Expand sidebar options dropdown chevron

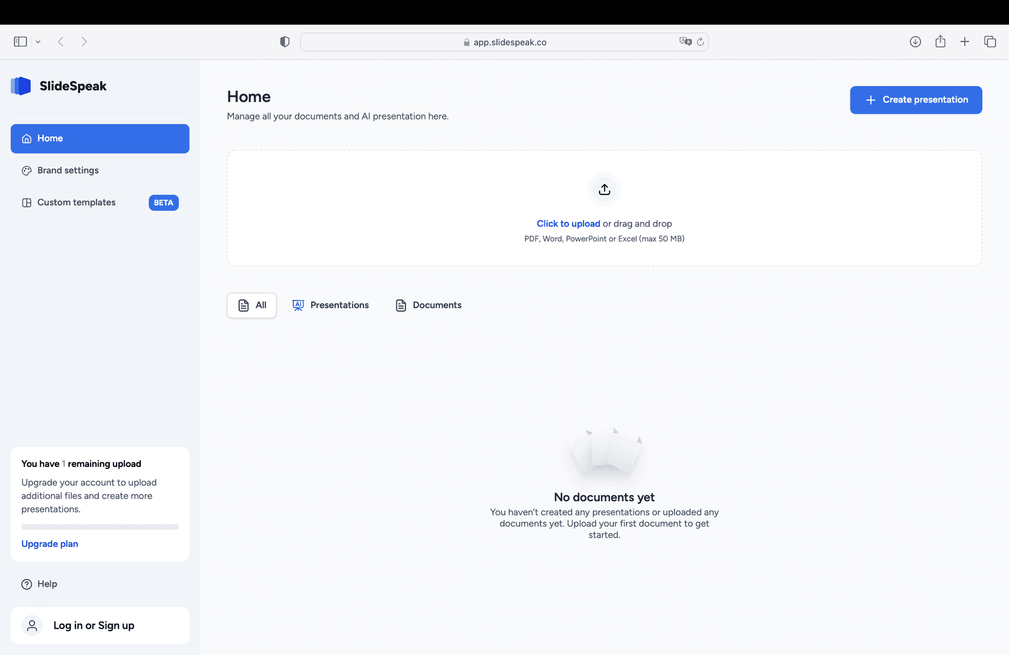point(38,42)
